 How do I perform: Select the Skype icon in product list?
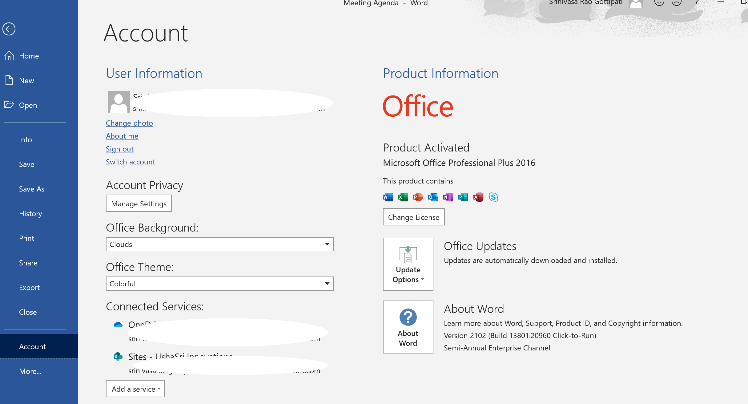coord(493,197)
